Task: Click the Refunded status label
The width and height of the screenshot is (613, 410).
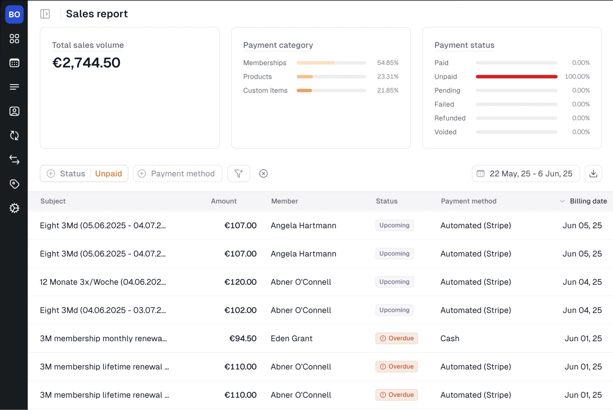Action: pyautogui.click(x=450, y=118)
